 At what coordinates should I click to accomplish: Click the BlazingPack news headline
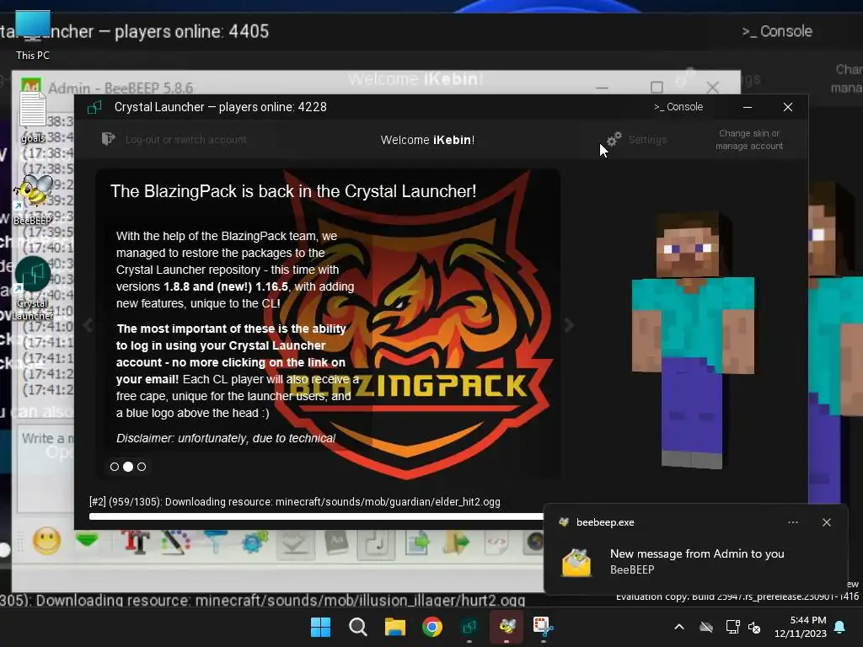pos(293,191)
